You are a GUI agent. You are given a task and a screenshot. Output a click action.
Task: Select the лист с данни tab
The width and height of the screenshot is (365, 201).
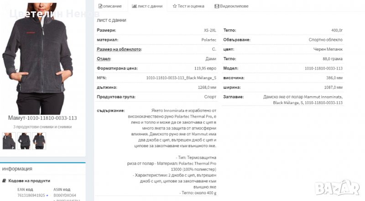[x=147, y=6]
